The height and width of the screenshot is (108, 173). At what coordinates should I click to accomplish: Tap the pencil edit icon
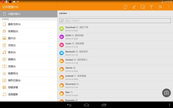[x=134, y=7]
